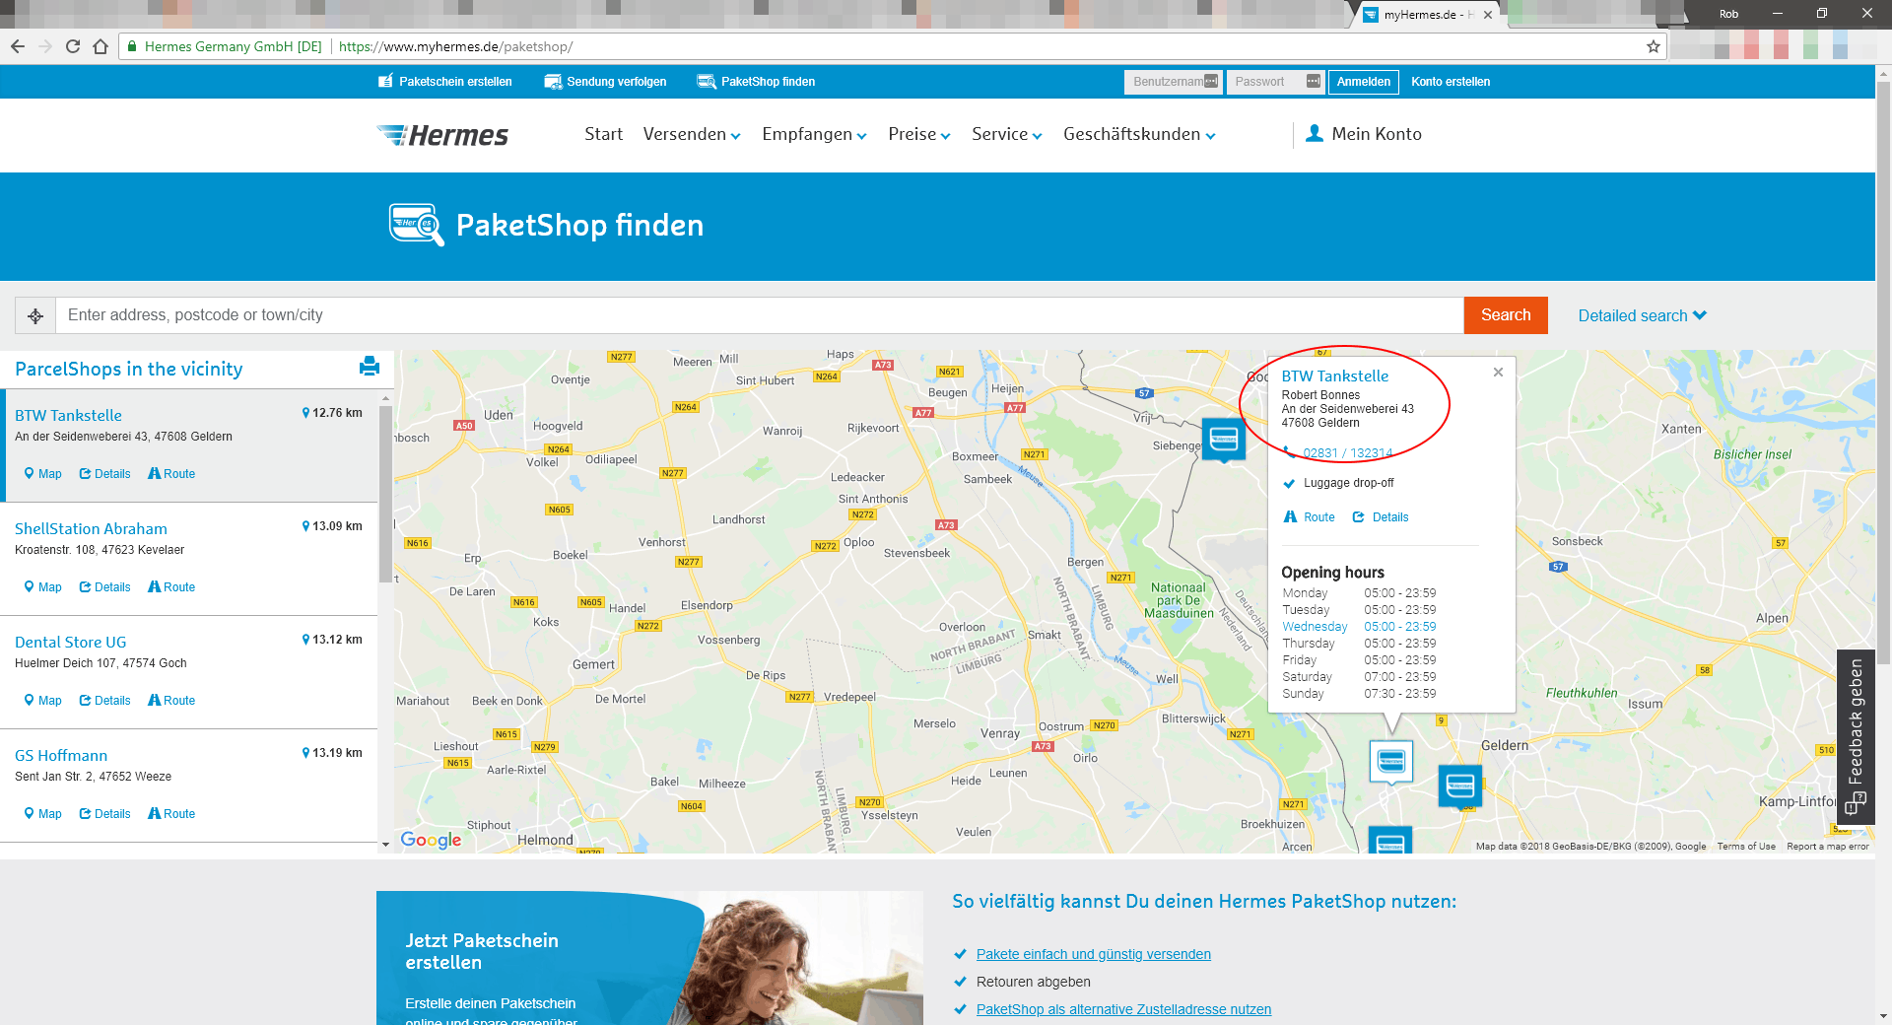Click into the Benutzername field
Screen dimensions: 1892x1025
tap(1173, 82)
